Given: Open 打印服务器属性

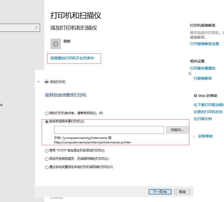Looking at the screenshot, I should point(203,68).
